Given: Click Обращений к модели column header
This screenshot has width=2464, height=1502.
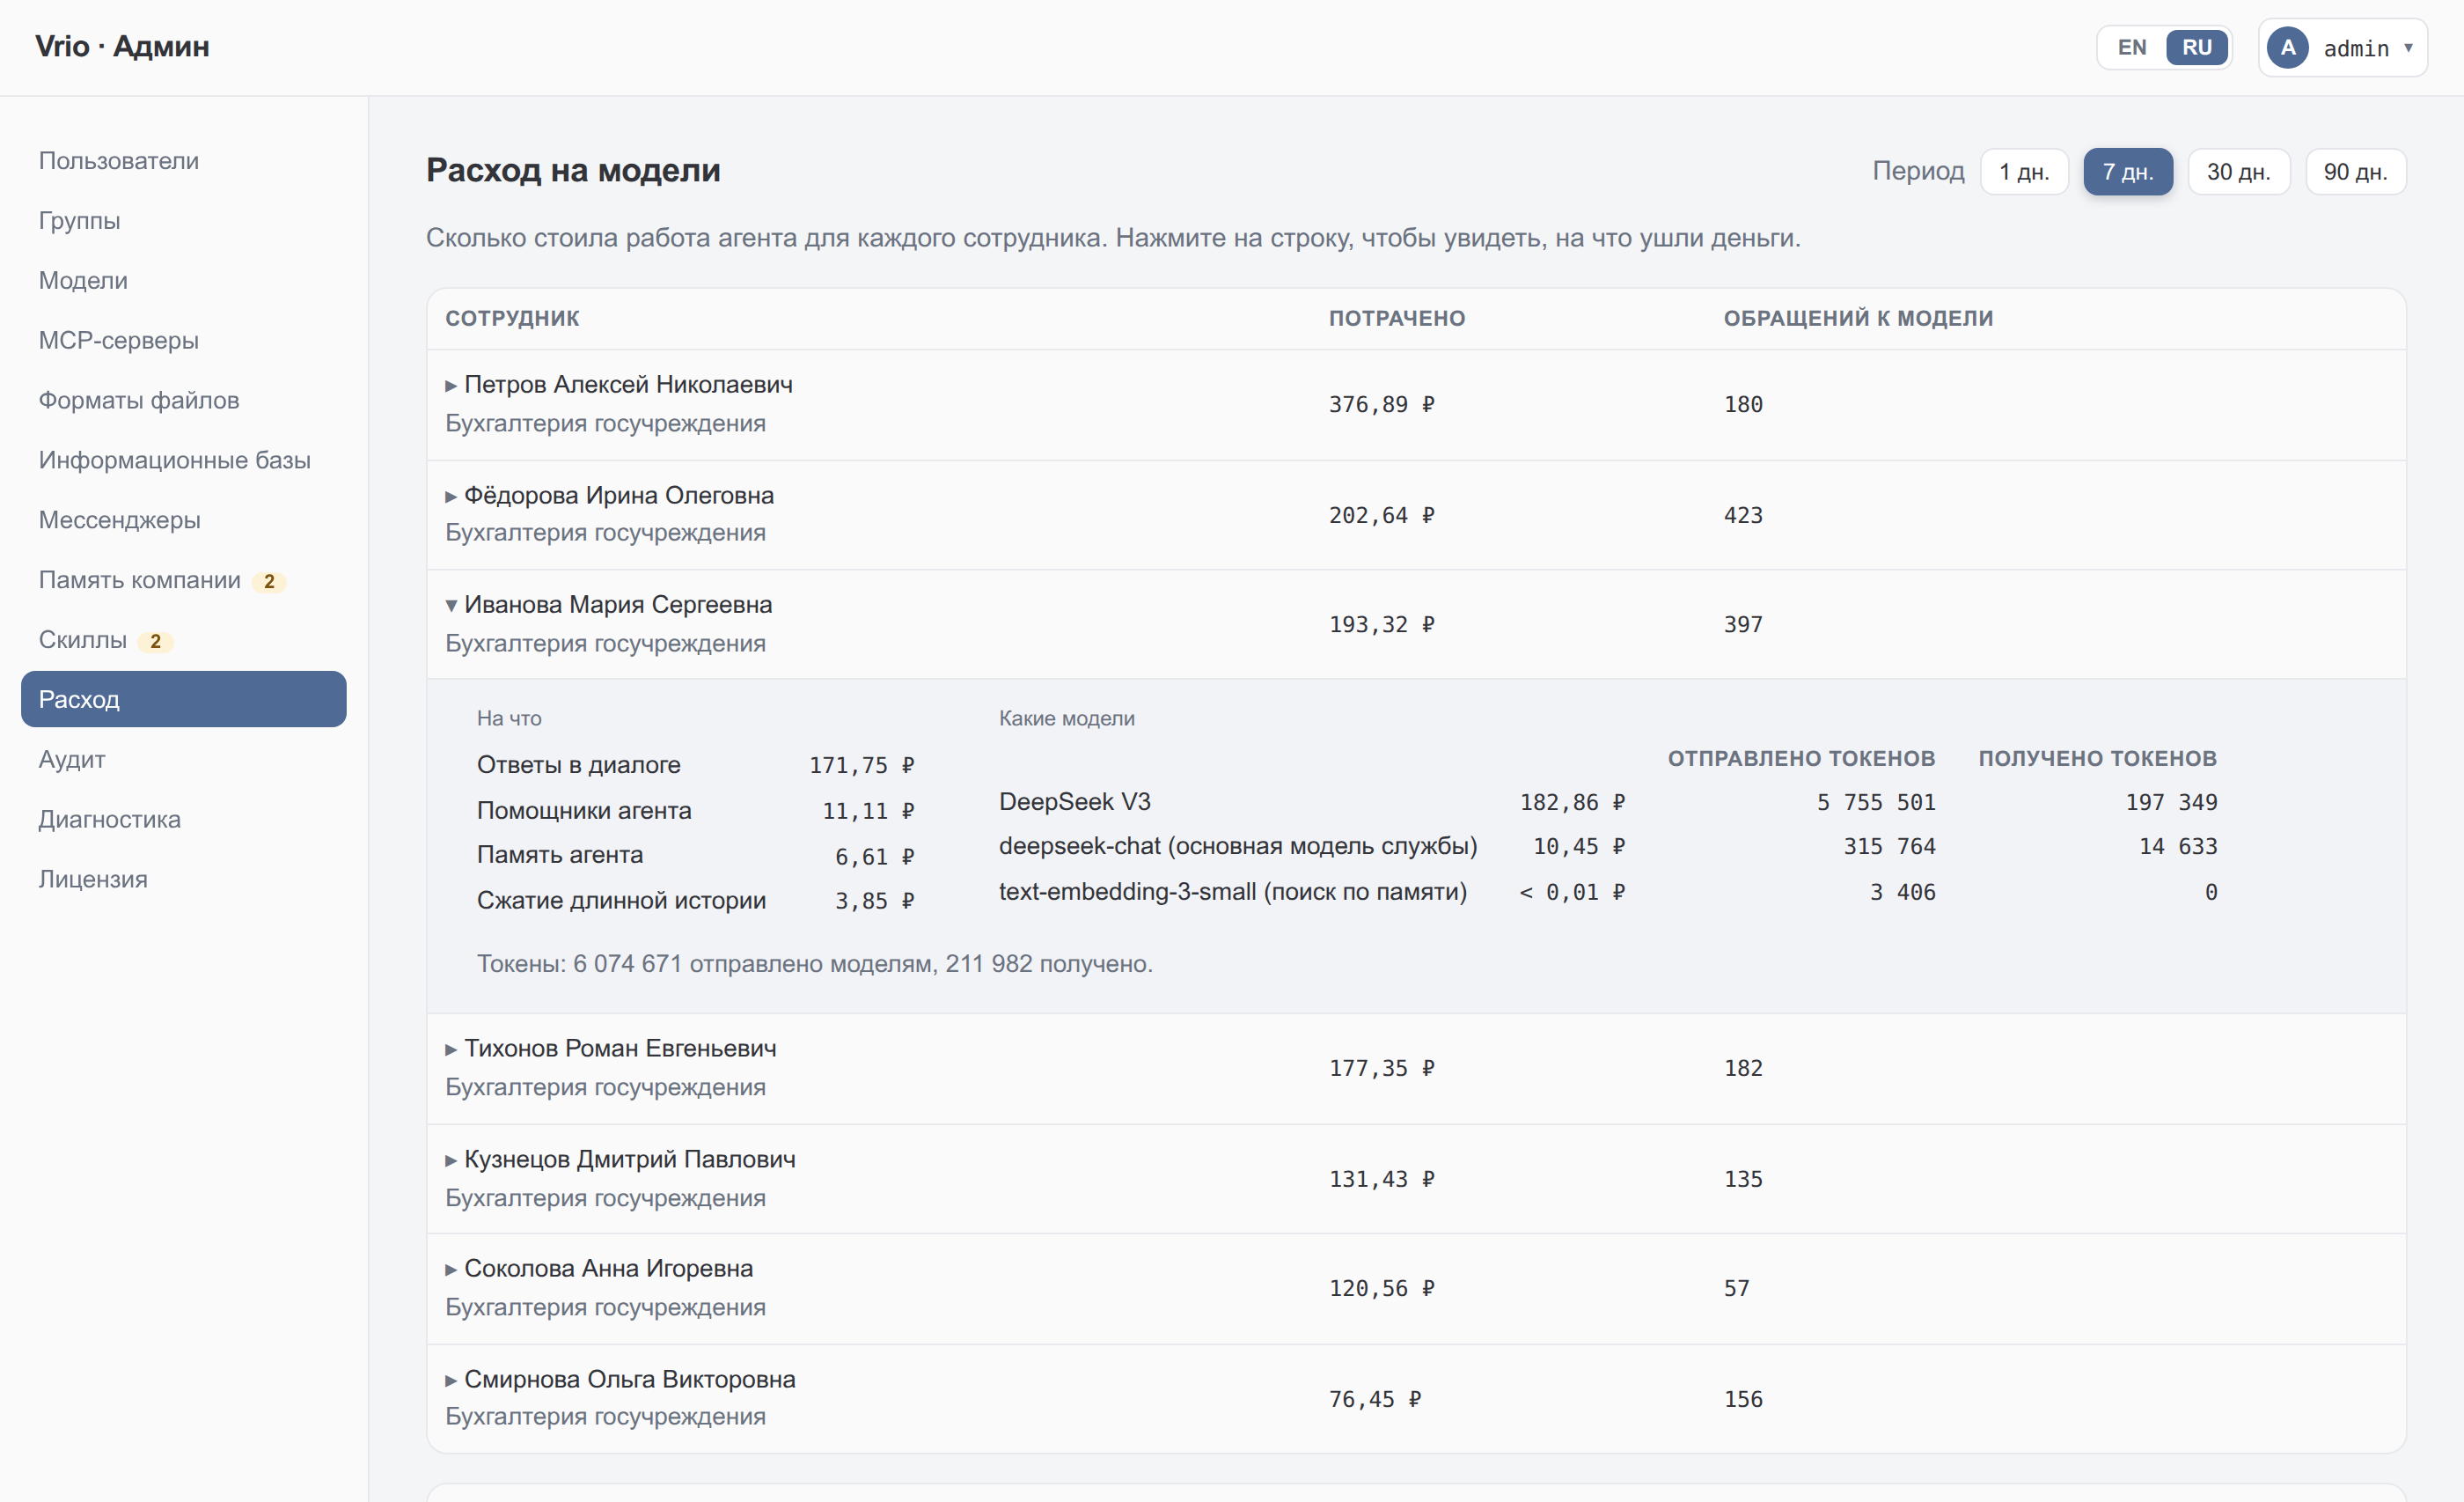Looking at the screenshot, I should 1858,318.
